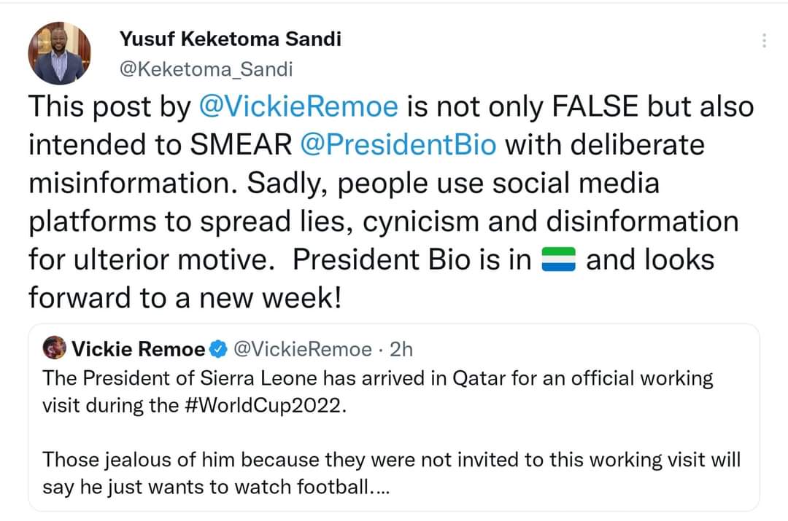
Task: Click the word SMEAR in the main tweet
Action: click(240, 144)
